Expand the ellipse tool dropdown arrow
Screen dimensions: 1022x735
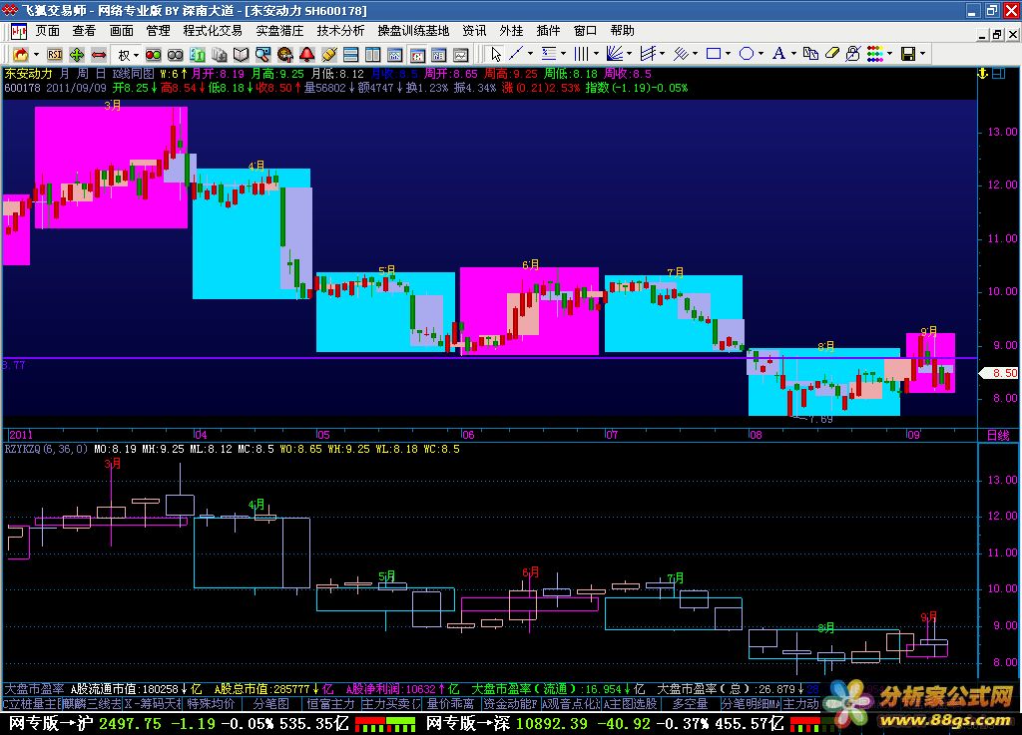[761, 54]
